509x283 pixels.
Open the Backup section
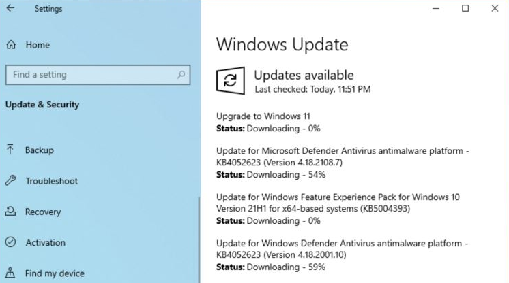click(40, 150)
